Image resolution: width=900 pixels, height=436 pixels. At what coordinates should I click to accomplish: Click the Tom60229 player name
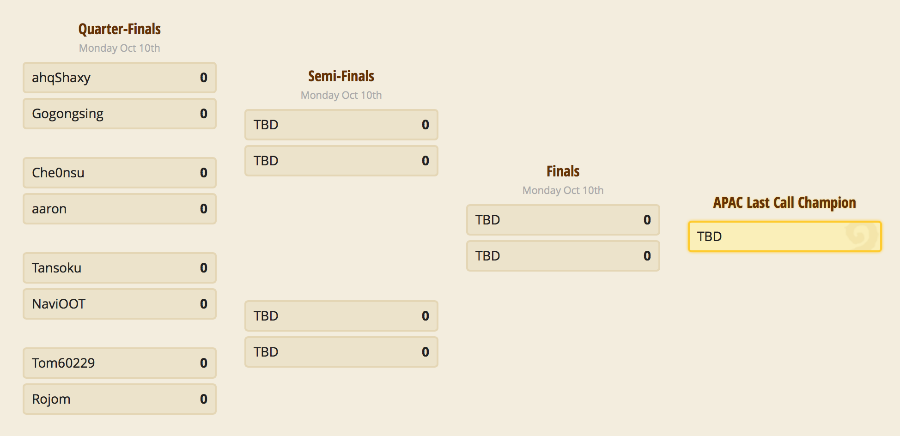tap(63, 363)
